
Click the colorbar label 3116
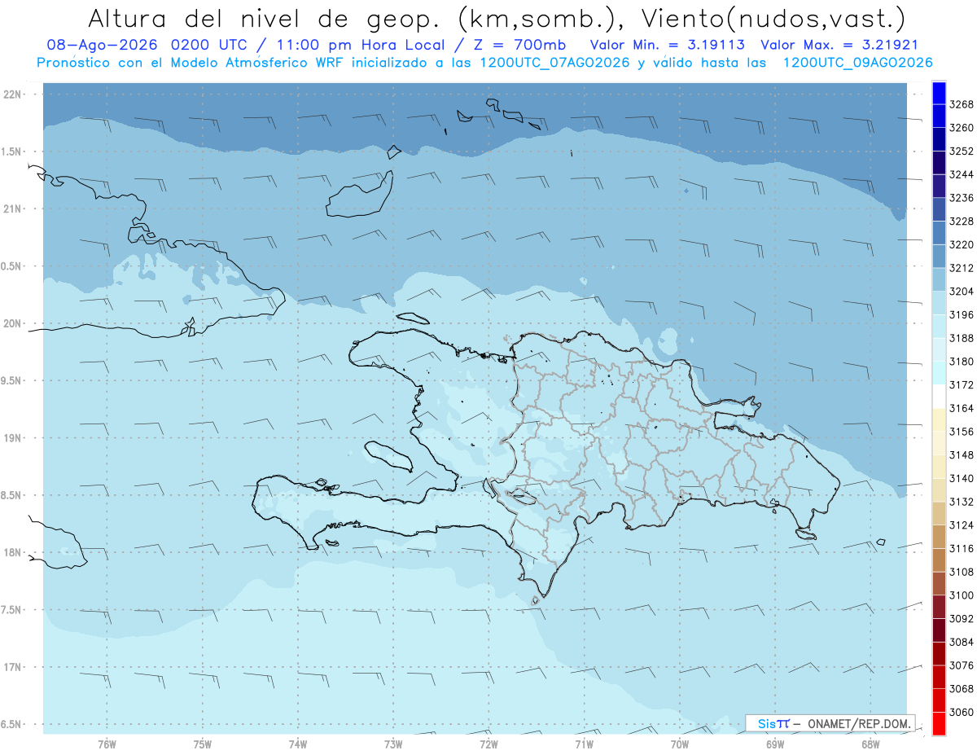click(x=961, y=548)
